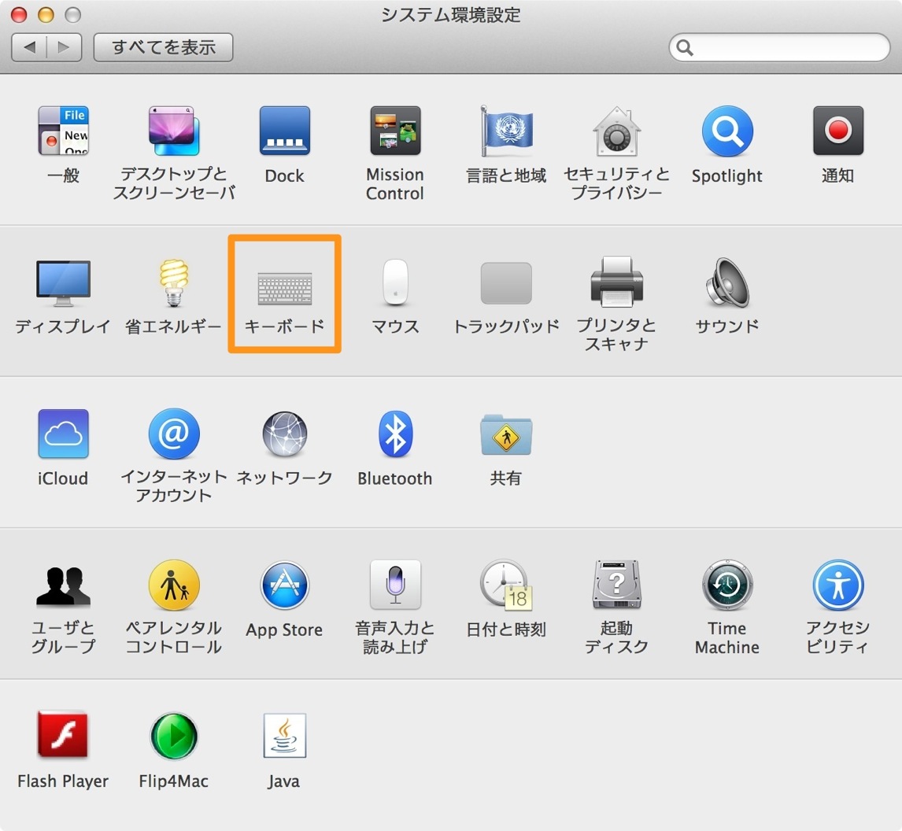Open キーボード (Keyboard) preferences
Image resolution: width=902 pixels, height=831 pixels.
pos(285,289)
